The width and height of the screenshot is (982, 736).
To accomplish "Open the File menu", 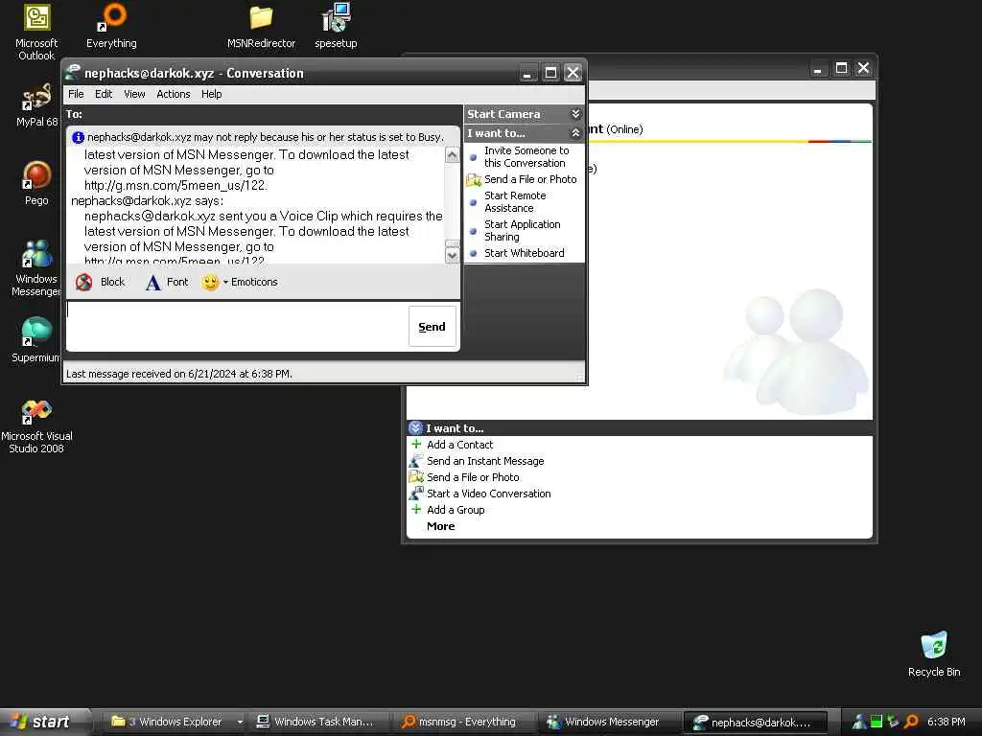I will [76, 94].
